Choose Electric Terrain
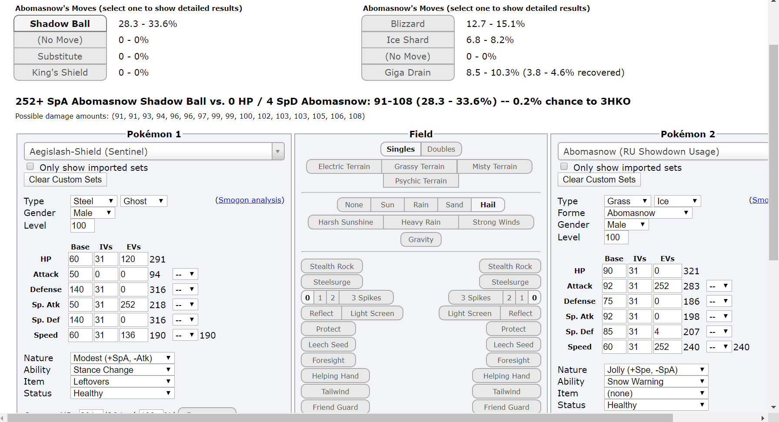This screenshot has width=779, height=422. click(344, 166)
